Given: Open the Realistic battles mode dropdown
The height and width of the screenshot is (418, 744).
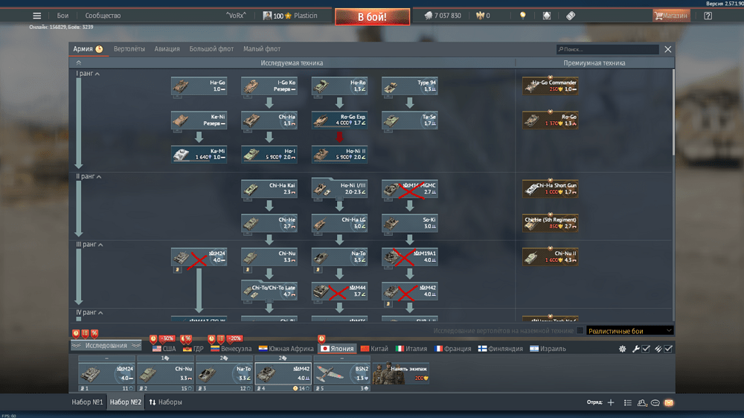Looking at the screenshot, I should 629,331.
